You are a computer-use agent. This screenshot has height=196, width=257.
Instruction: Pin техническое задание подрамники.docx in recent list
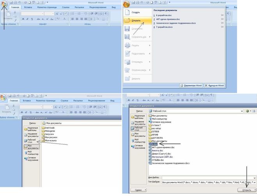222,23
